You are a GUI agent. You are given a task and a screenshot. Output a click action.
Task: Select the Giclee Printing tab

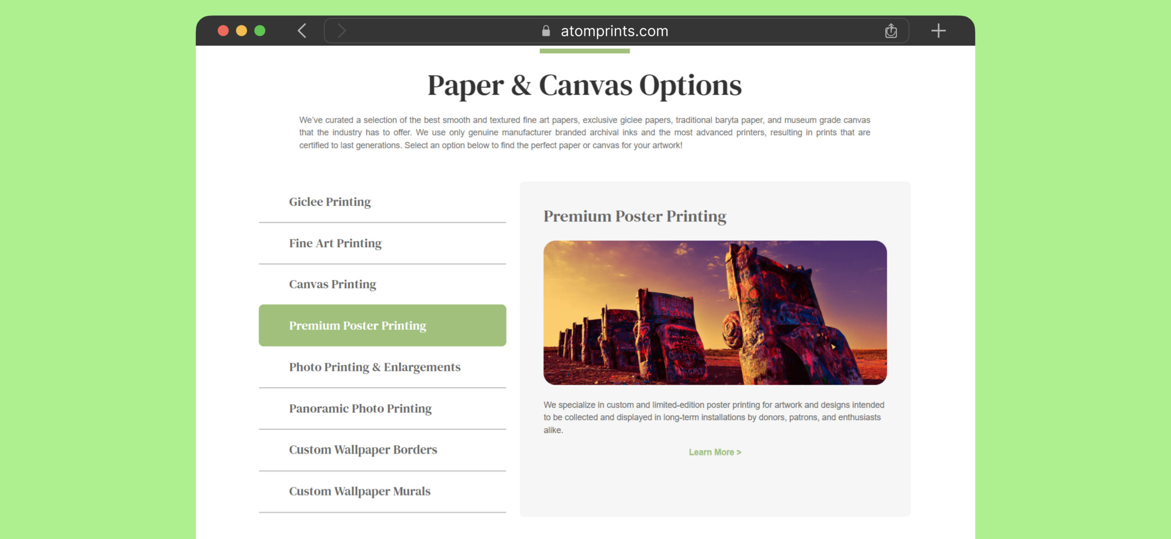382,202
